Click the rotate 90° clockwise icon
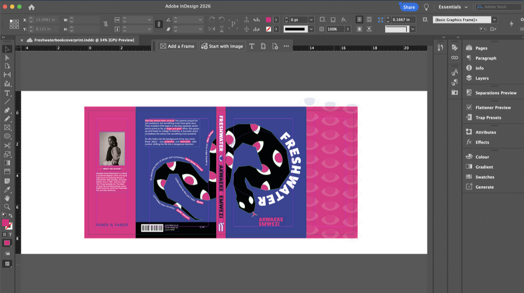The width and height of the screenshot is (524, 293). pos(212,20)
